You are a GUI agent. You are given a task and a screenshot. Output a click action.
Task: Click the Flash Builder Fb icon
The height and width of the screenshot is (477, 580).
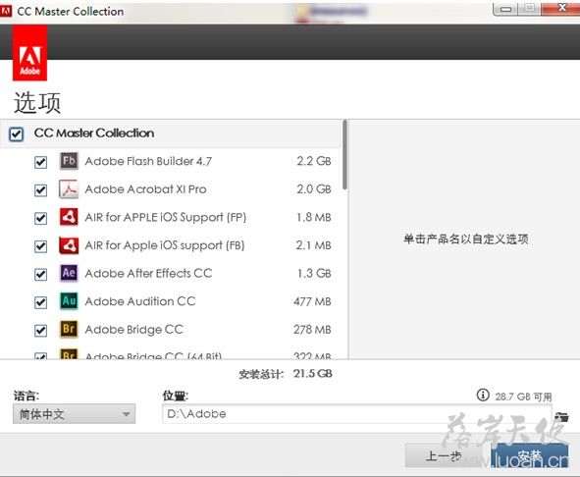(69, 161)
